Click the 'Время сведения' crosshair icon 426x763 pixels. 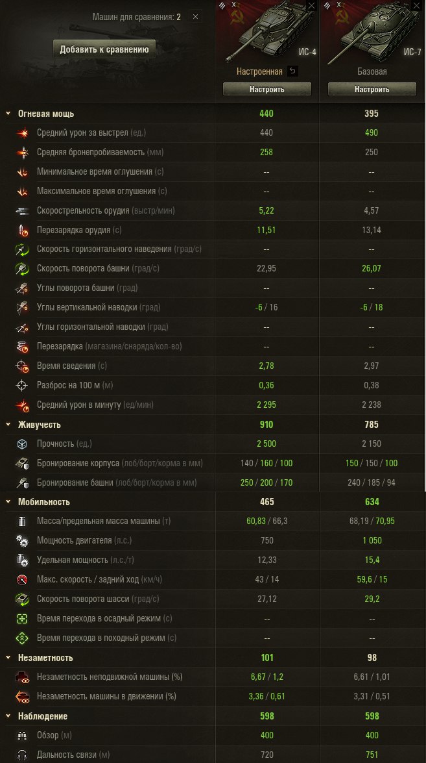23,366
